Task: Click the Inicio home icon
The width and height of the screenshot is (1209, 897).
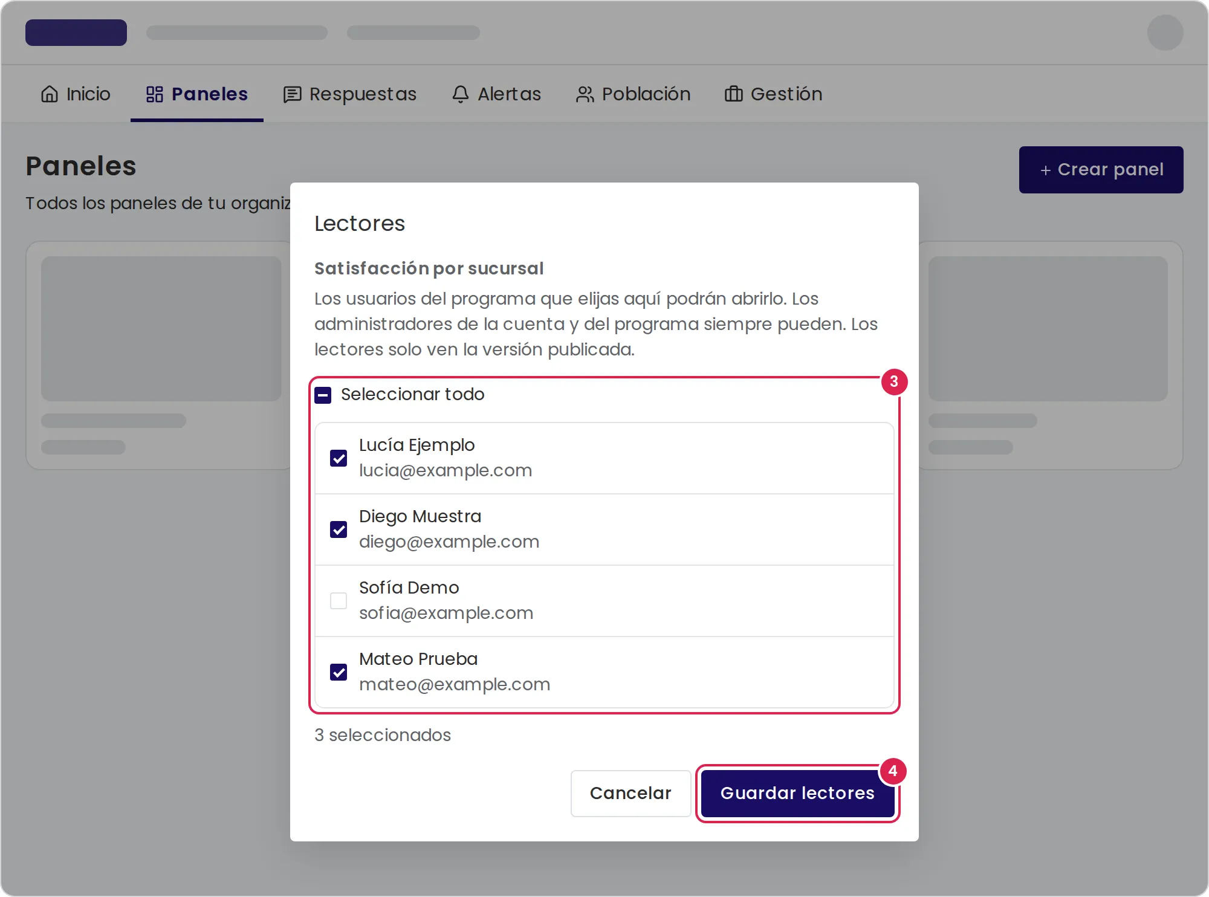Action: (x=50, y=94)
